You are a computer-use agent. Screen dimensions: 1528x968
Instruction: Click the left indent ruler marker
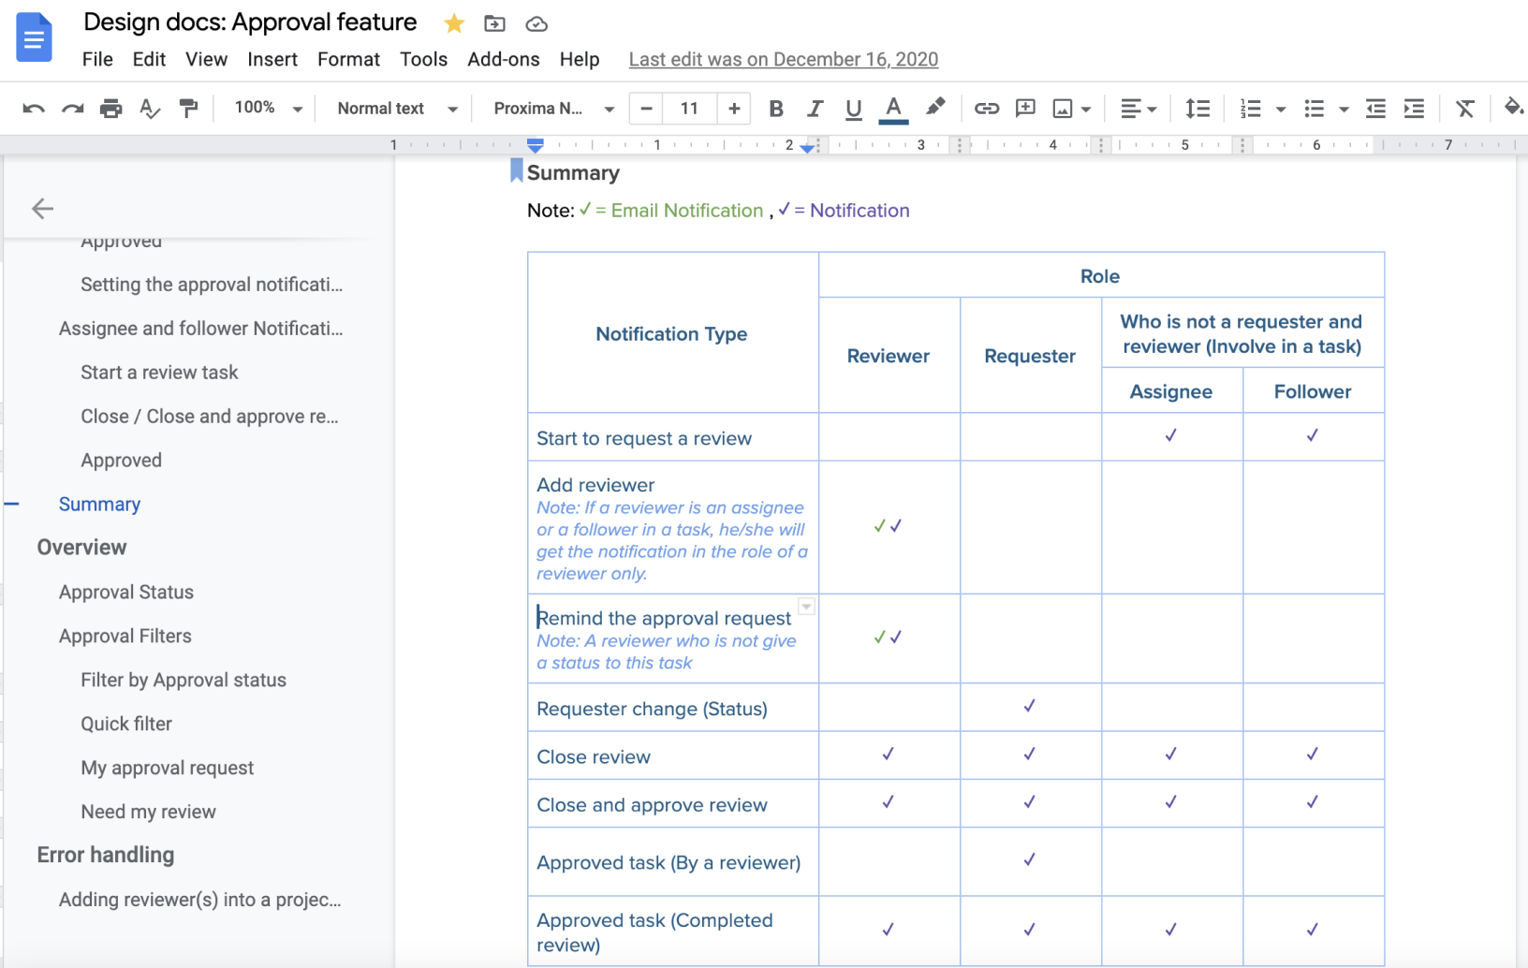coord(536,145)
